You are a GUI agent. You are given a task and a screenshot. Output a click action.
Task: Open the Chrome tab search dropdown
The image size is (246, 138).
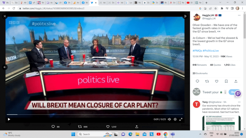pyautogui.click(x=220, y=3)
